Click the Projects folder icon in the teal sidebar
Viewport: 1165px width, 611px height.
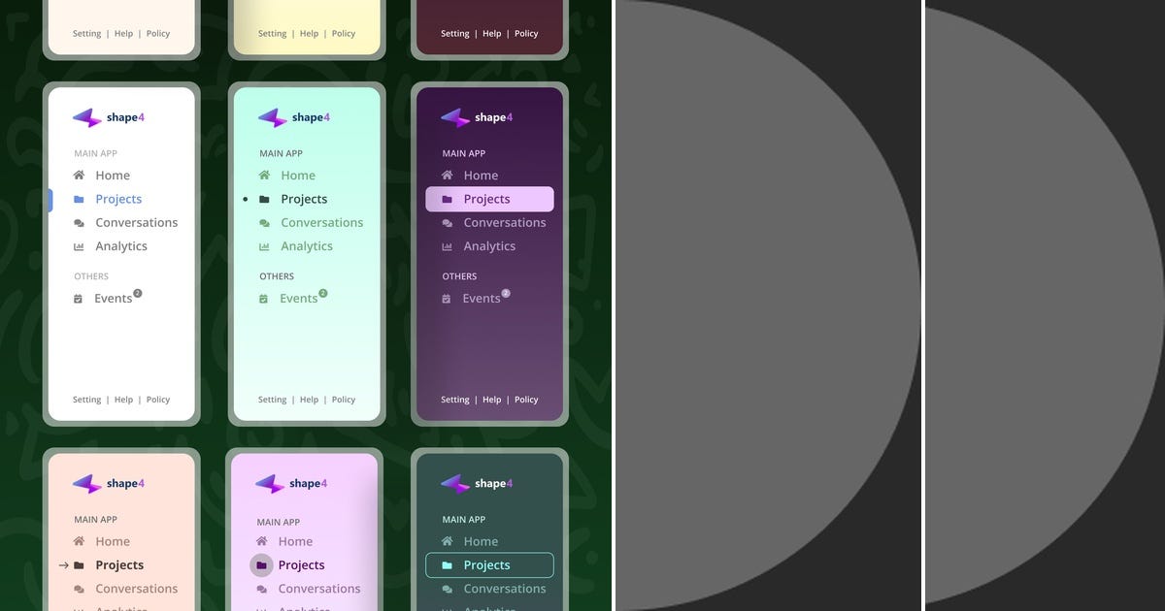(448, 565)
